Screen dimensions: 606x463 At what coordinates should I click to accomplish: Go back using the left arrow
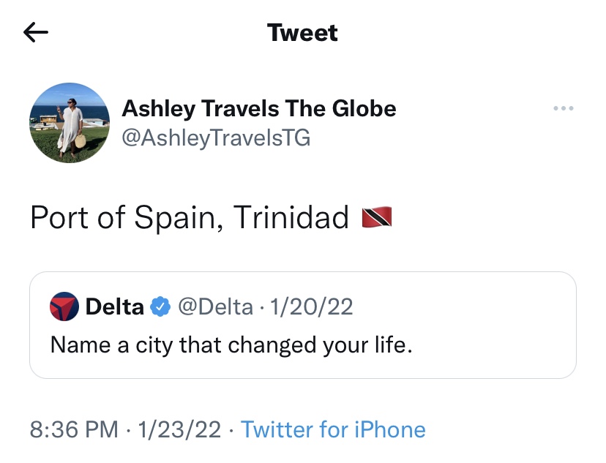click(36, 32)
